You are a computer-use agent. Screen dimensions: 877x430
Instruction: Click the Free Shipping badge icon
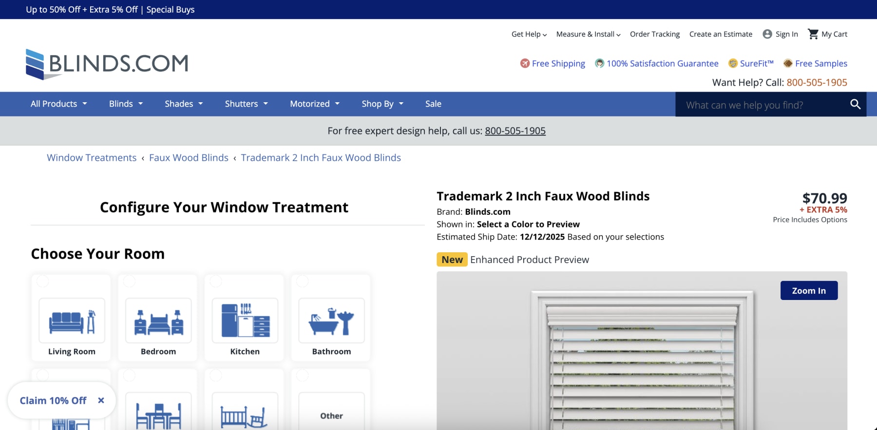(x=525, y=63)
